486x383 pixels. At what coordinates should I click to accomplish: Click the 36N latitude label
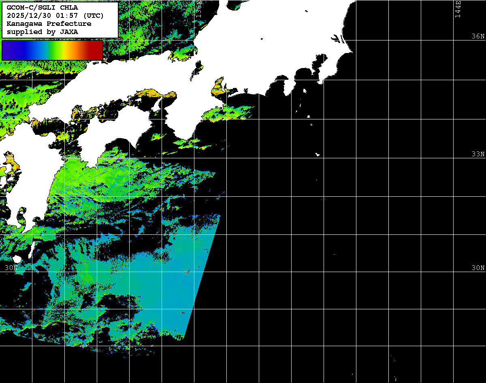pos(478,36)
